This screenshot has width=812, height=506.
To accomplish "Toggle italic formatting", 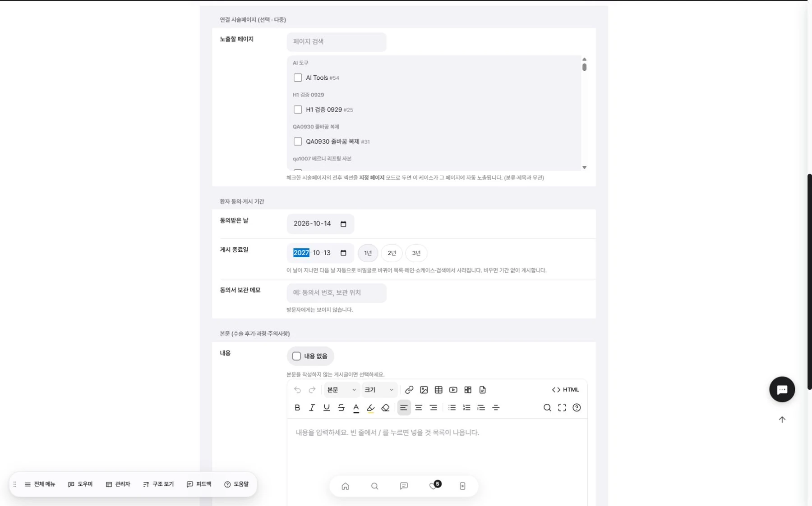I will click(312, 407).
